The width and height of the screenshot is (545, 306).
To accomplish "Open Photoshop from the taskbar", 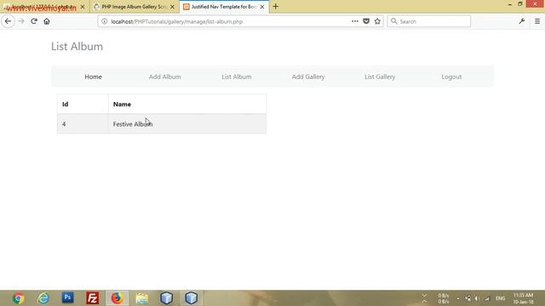I will coord(68,297).
